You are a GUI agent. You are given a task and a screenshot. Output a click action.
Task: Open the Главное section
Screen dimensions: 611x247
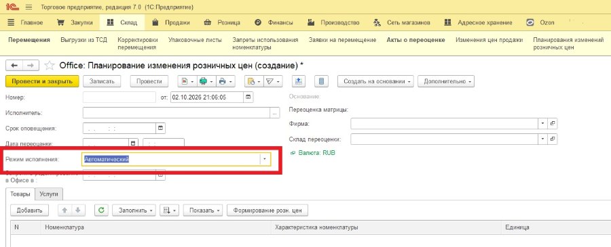[x=26, y=22]
